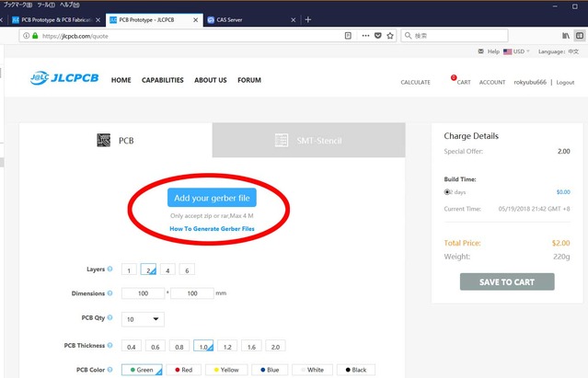Select Red PCB color
The width and height of the screenshot is (588, 378).
pos(184,370)
